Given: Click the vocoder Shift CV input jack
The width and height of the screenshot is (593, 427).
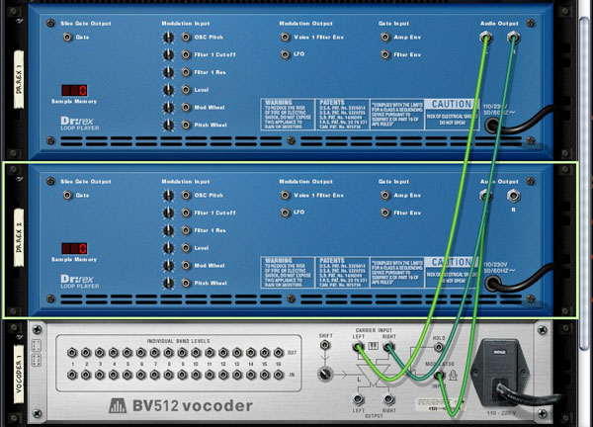Looking at the screenshot, I should (325, 345).
